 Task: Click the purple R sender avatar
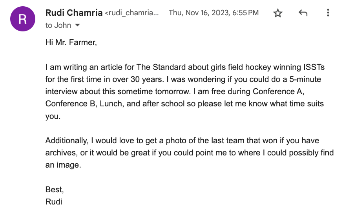tap(23, 20)
